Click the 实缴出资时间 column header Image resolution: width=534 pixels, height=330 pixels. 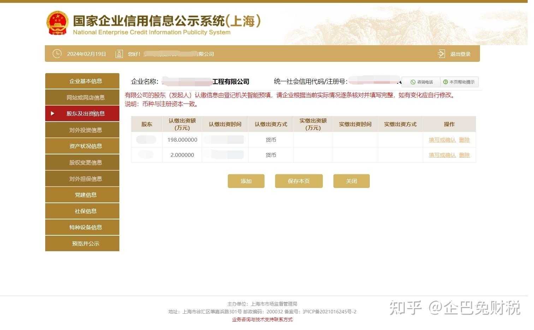coord(355,124)
